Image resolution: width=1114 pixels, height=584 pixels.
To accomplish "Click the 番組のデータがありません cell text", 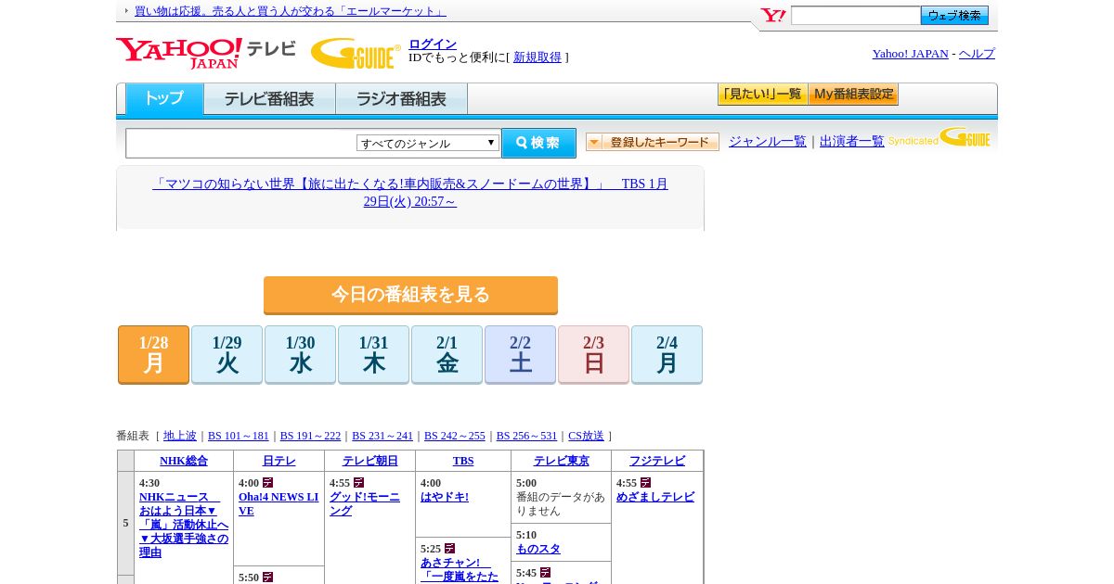I will pyautogui.click(x=561, y=503).
